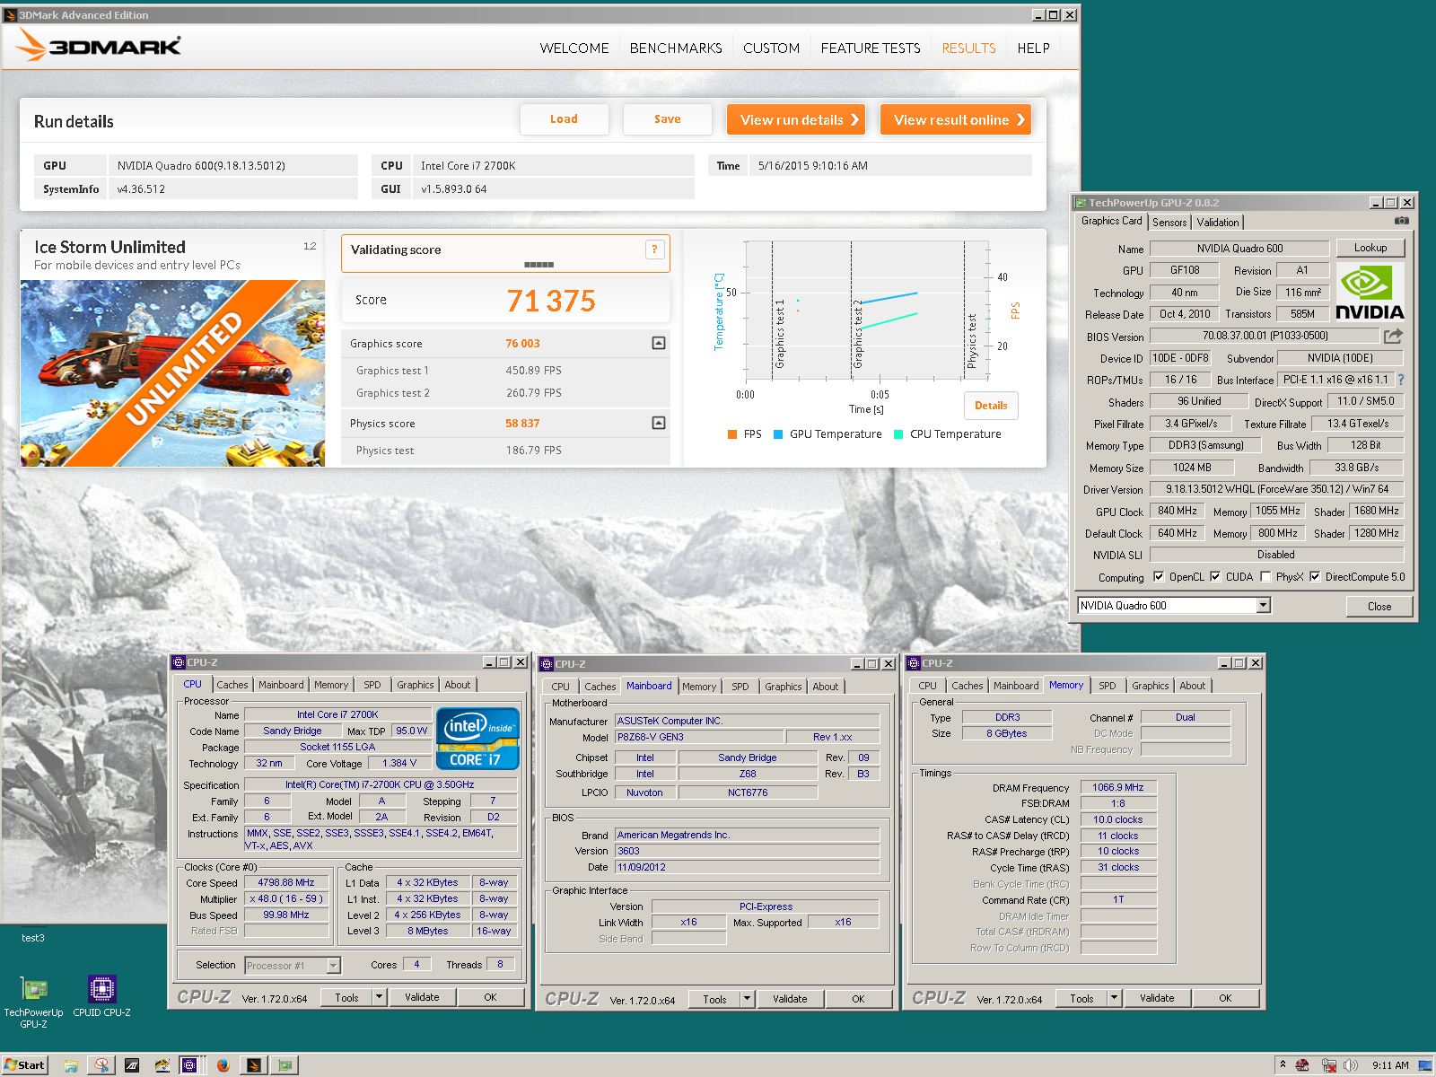The image size is (1436, 1077).
Task: Show hidden system tray icons
Action: 1283,1065
